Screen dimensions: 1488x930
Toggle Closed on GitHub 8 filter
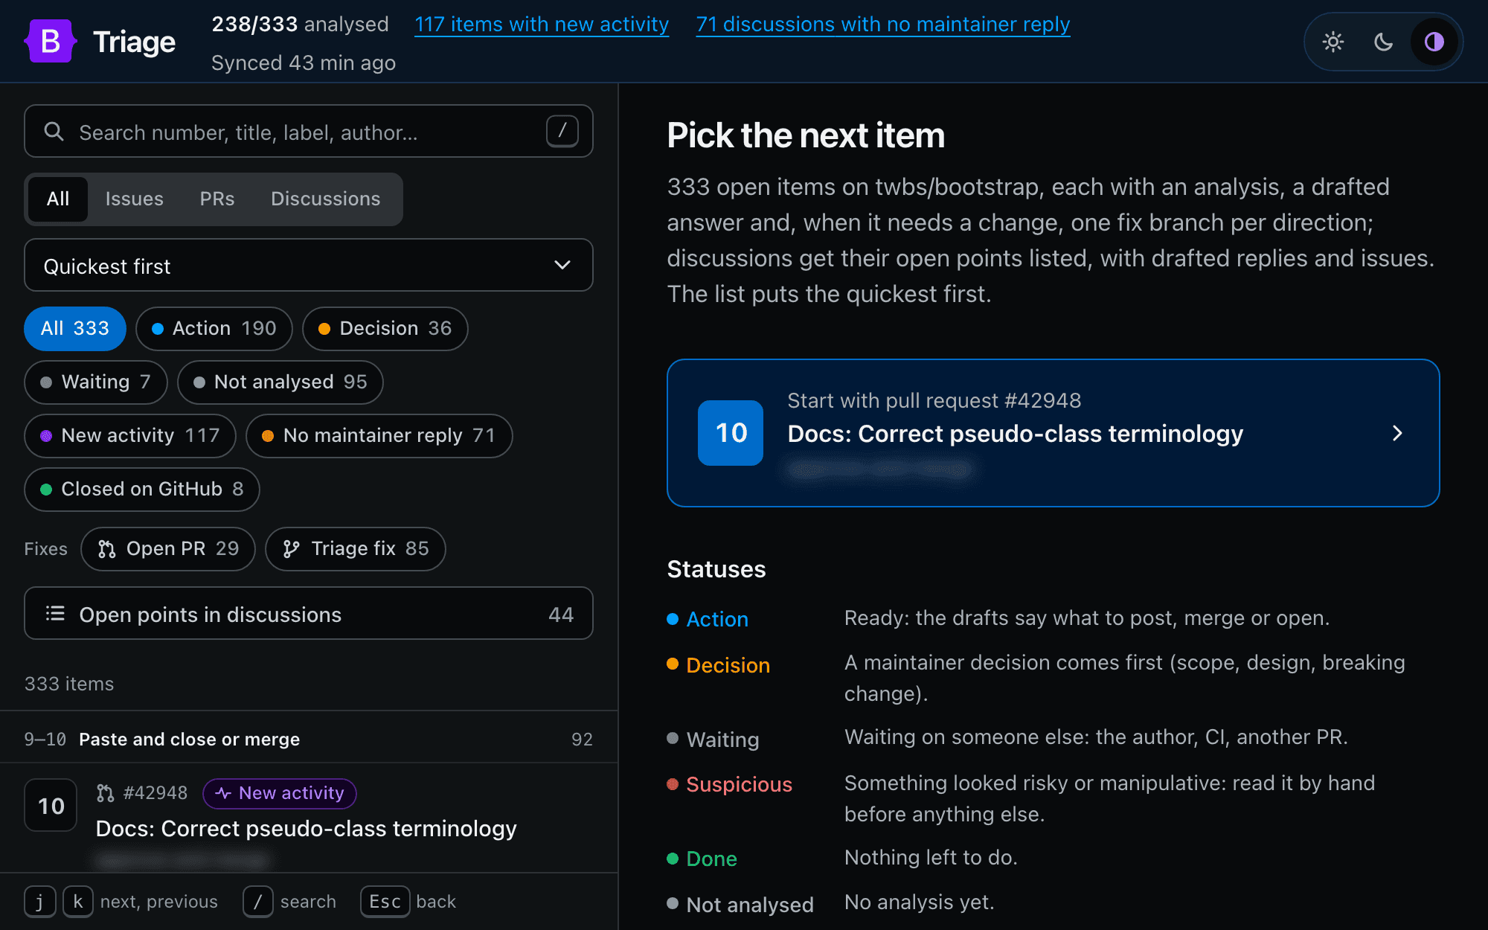[142, 489]
